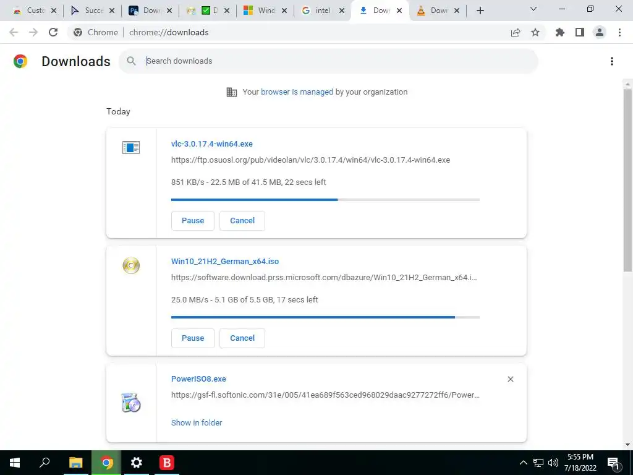Show hidden system tray icons
The image size is (633, 475).
[x=523, y=463]
